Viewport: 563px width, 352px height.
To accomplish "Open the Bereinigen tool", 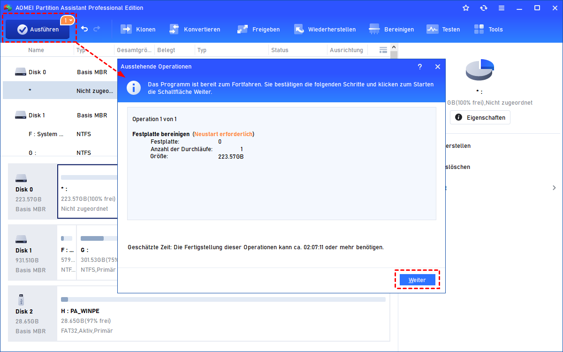I will [391, 29].
